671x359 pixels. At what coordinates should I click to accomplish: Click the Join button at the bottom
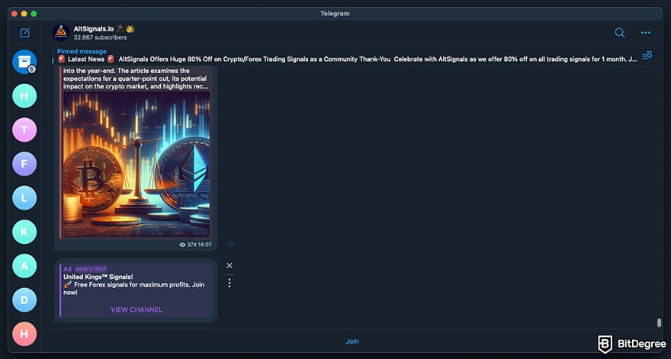352,341
